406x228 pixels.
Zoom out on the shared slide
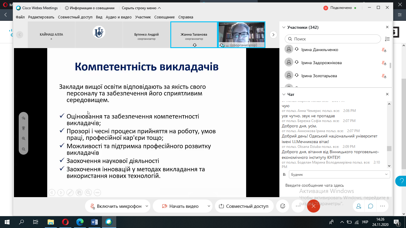click(x=23, y=149)
